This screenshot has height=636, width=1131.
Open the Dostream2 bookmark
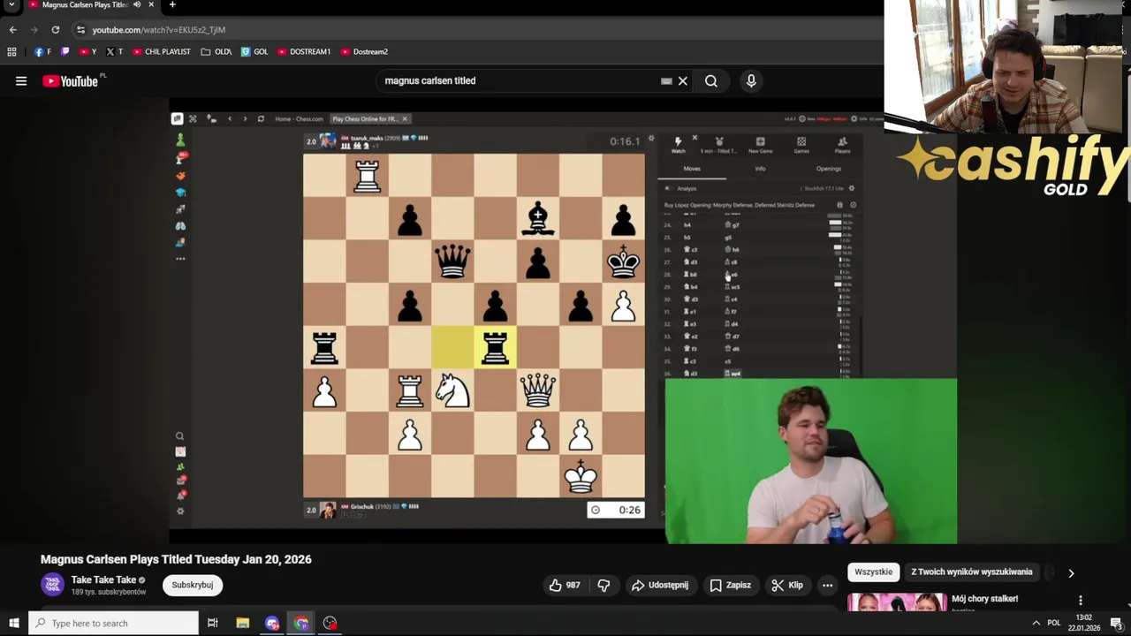[364, 52]
